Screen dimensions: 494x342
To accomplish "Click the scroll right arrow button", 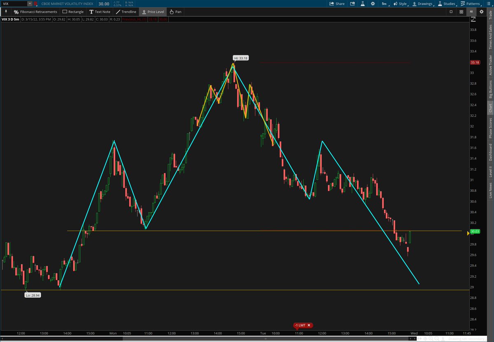I will pos(415,339).
